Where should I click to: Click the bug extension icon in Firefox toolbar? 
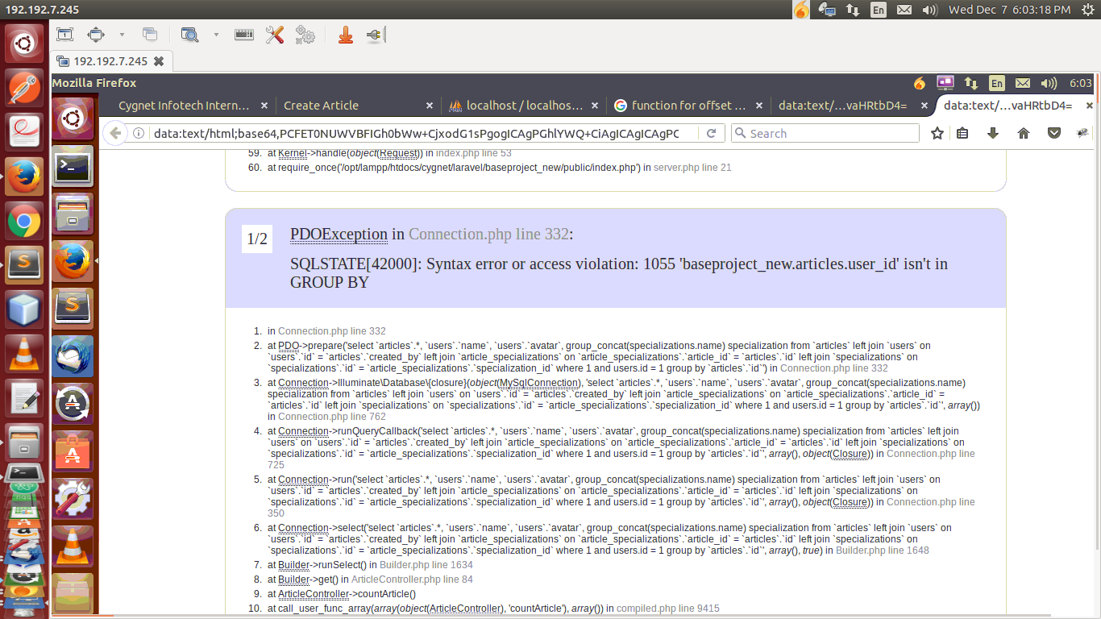point(1083,133)
